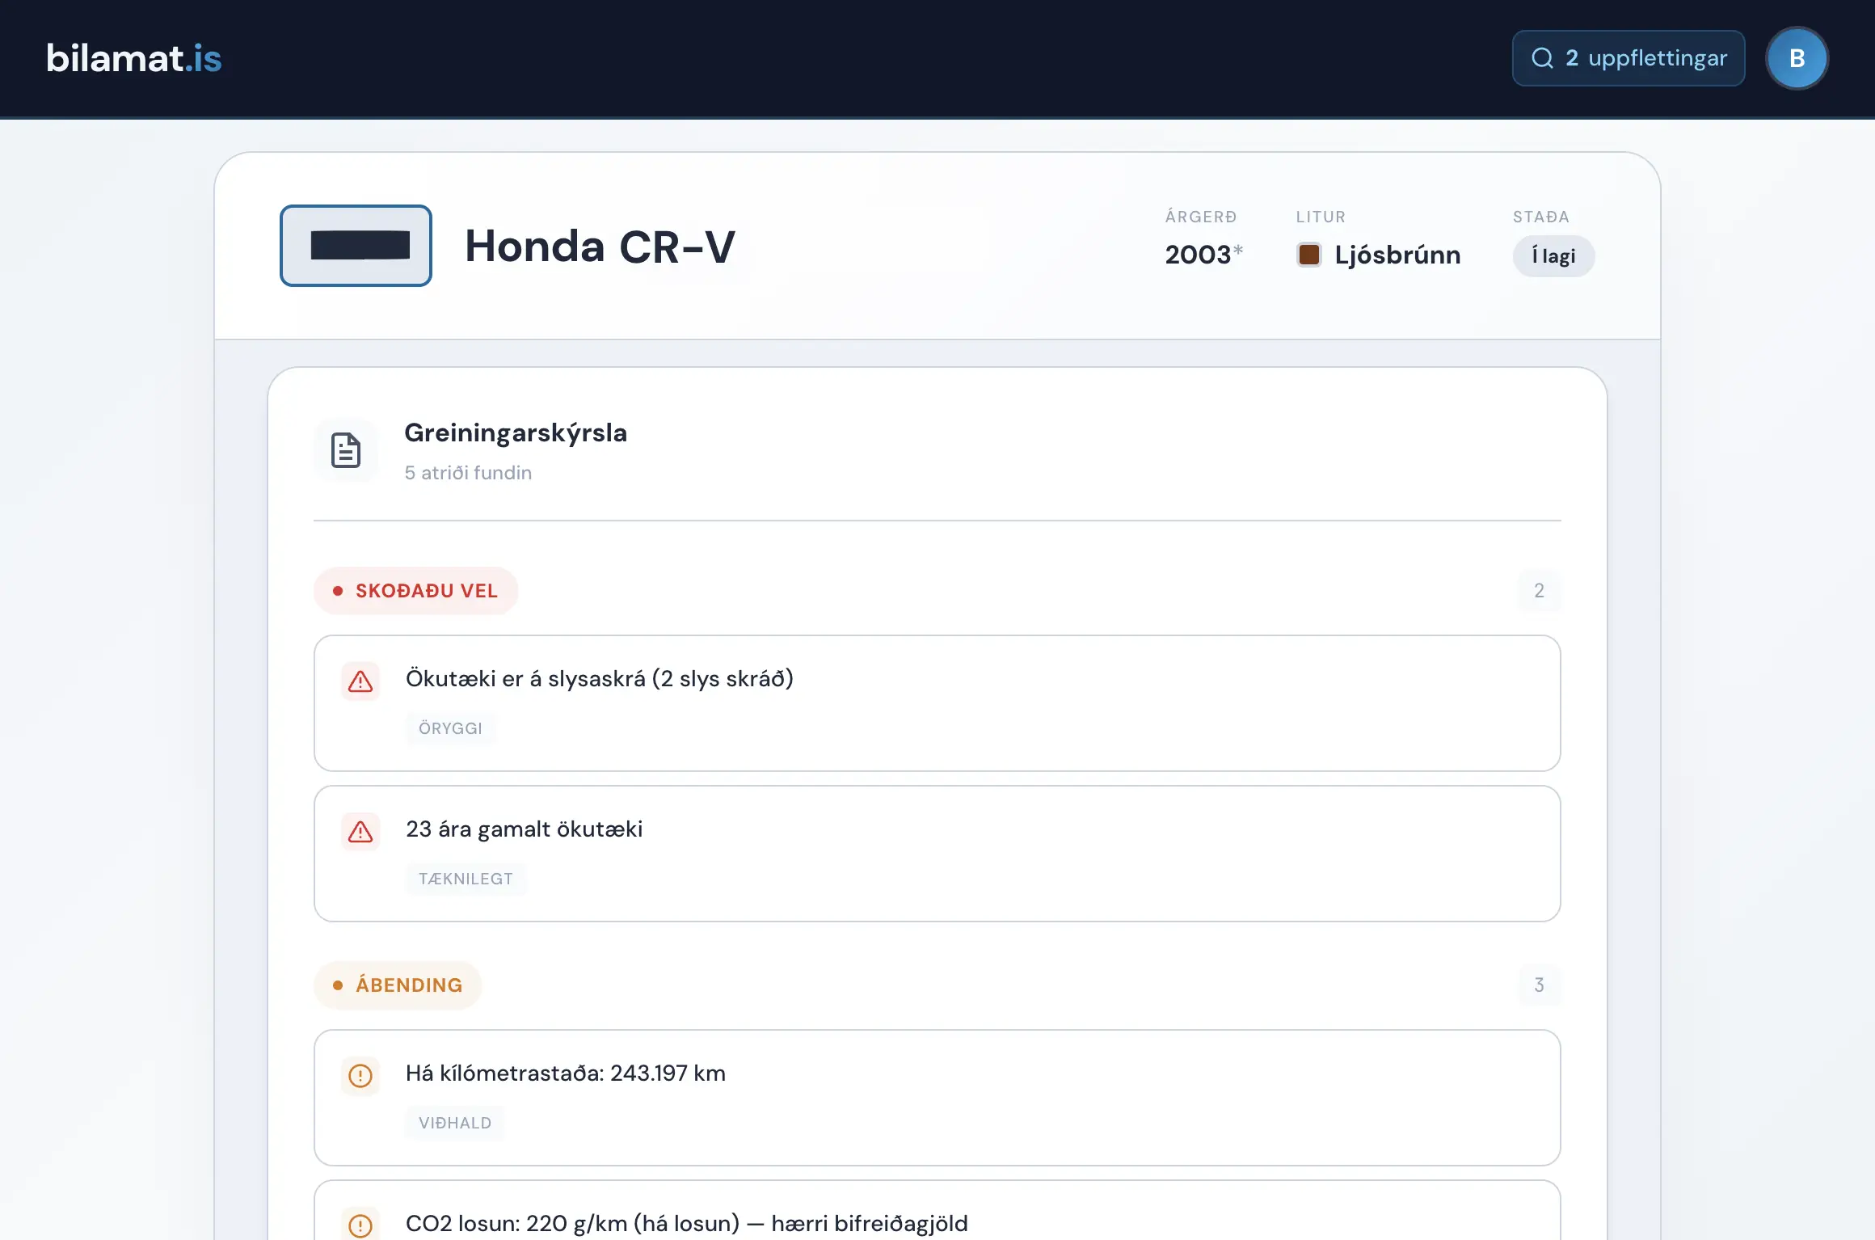Click the Greiningarskýrsla document icon
This screenshot has height=1240, width=1875.
coord(346,450)
